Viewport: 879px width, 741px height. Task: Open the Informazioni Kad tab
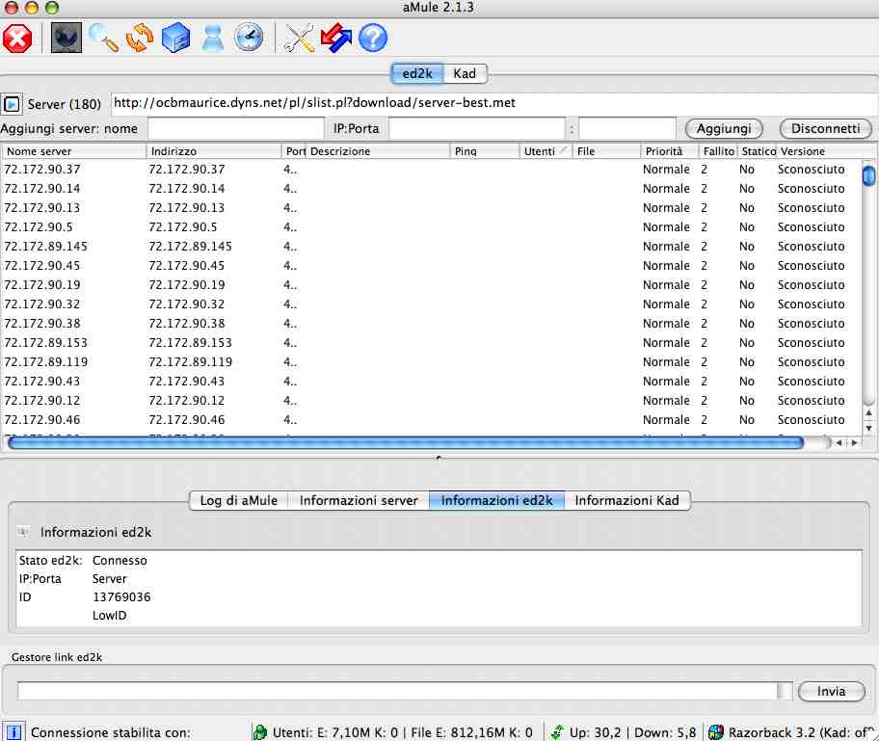pos(626,500)
